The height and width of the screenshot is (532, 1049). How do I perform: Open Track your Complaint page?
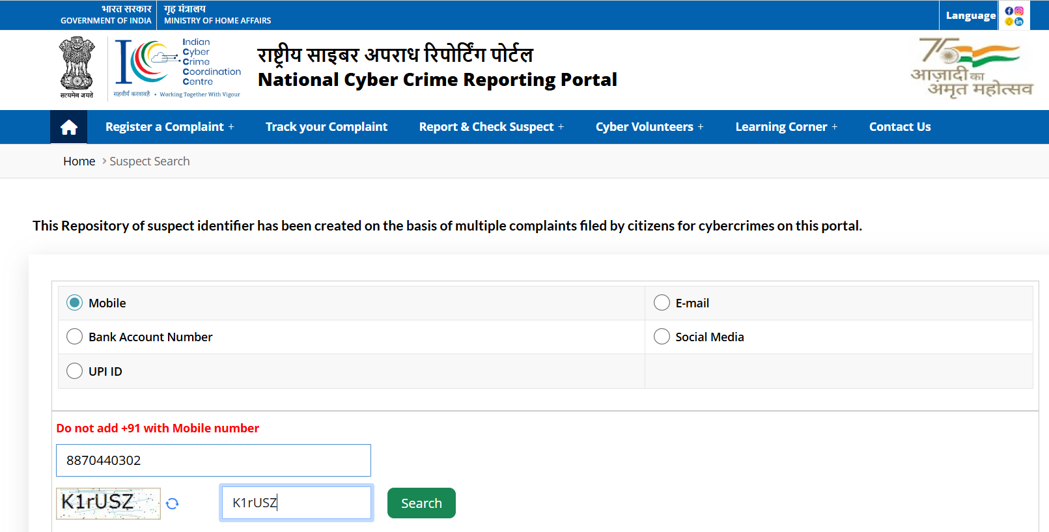pyautogui.click(x=326, y=127)
